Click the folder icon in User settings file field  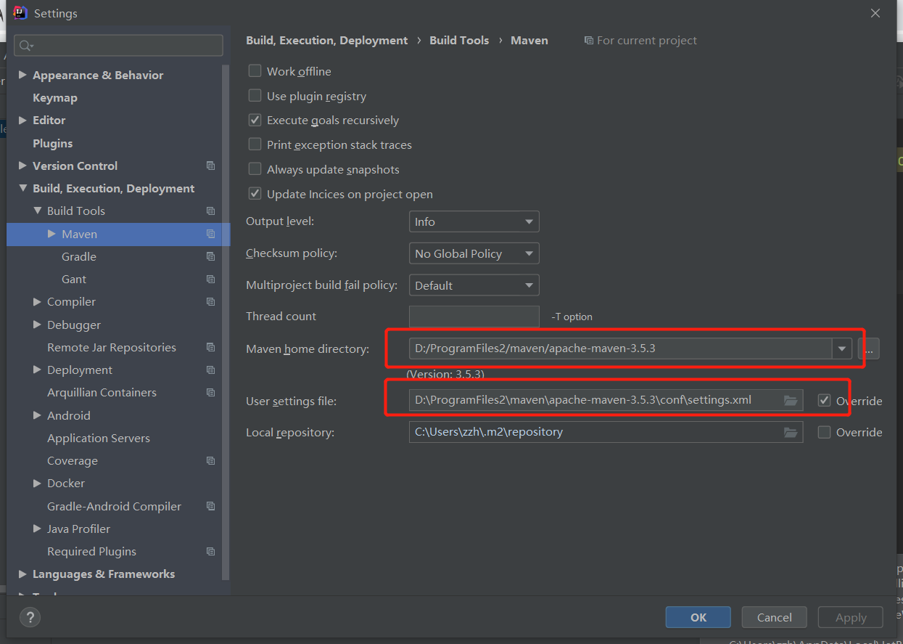[791, 401]
